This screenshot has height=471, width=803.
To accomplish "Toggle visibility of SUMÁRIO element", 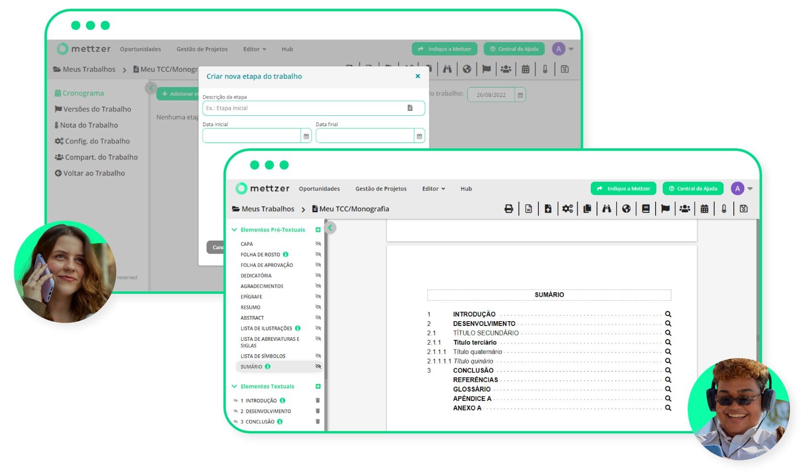I will pos(318,366).
